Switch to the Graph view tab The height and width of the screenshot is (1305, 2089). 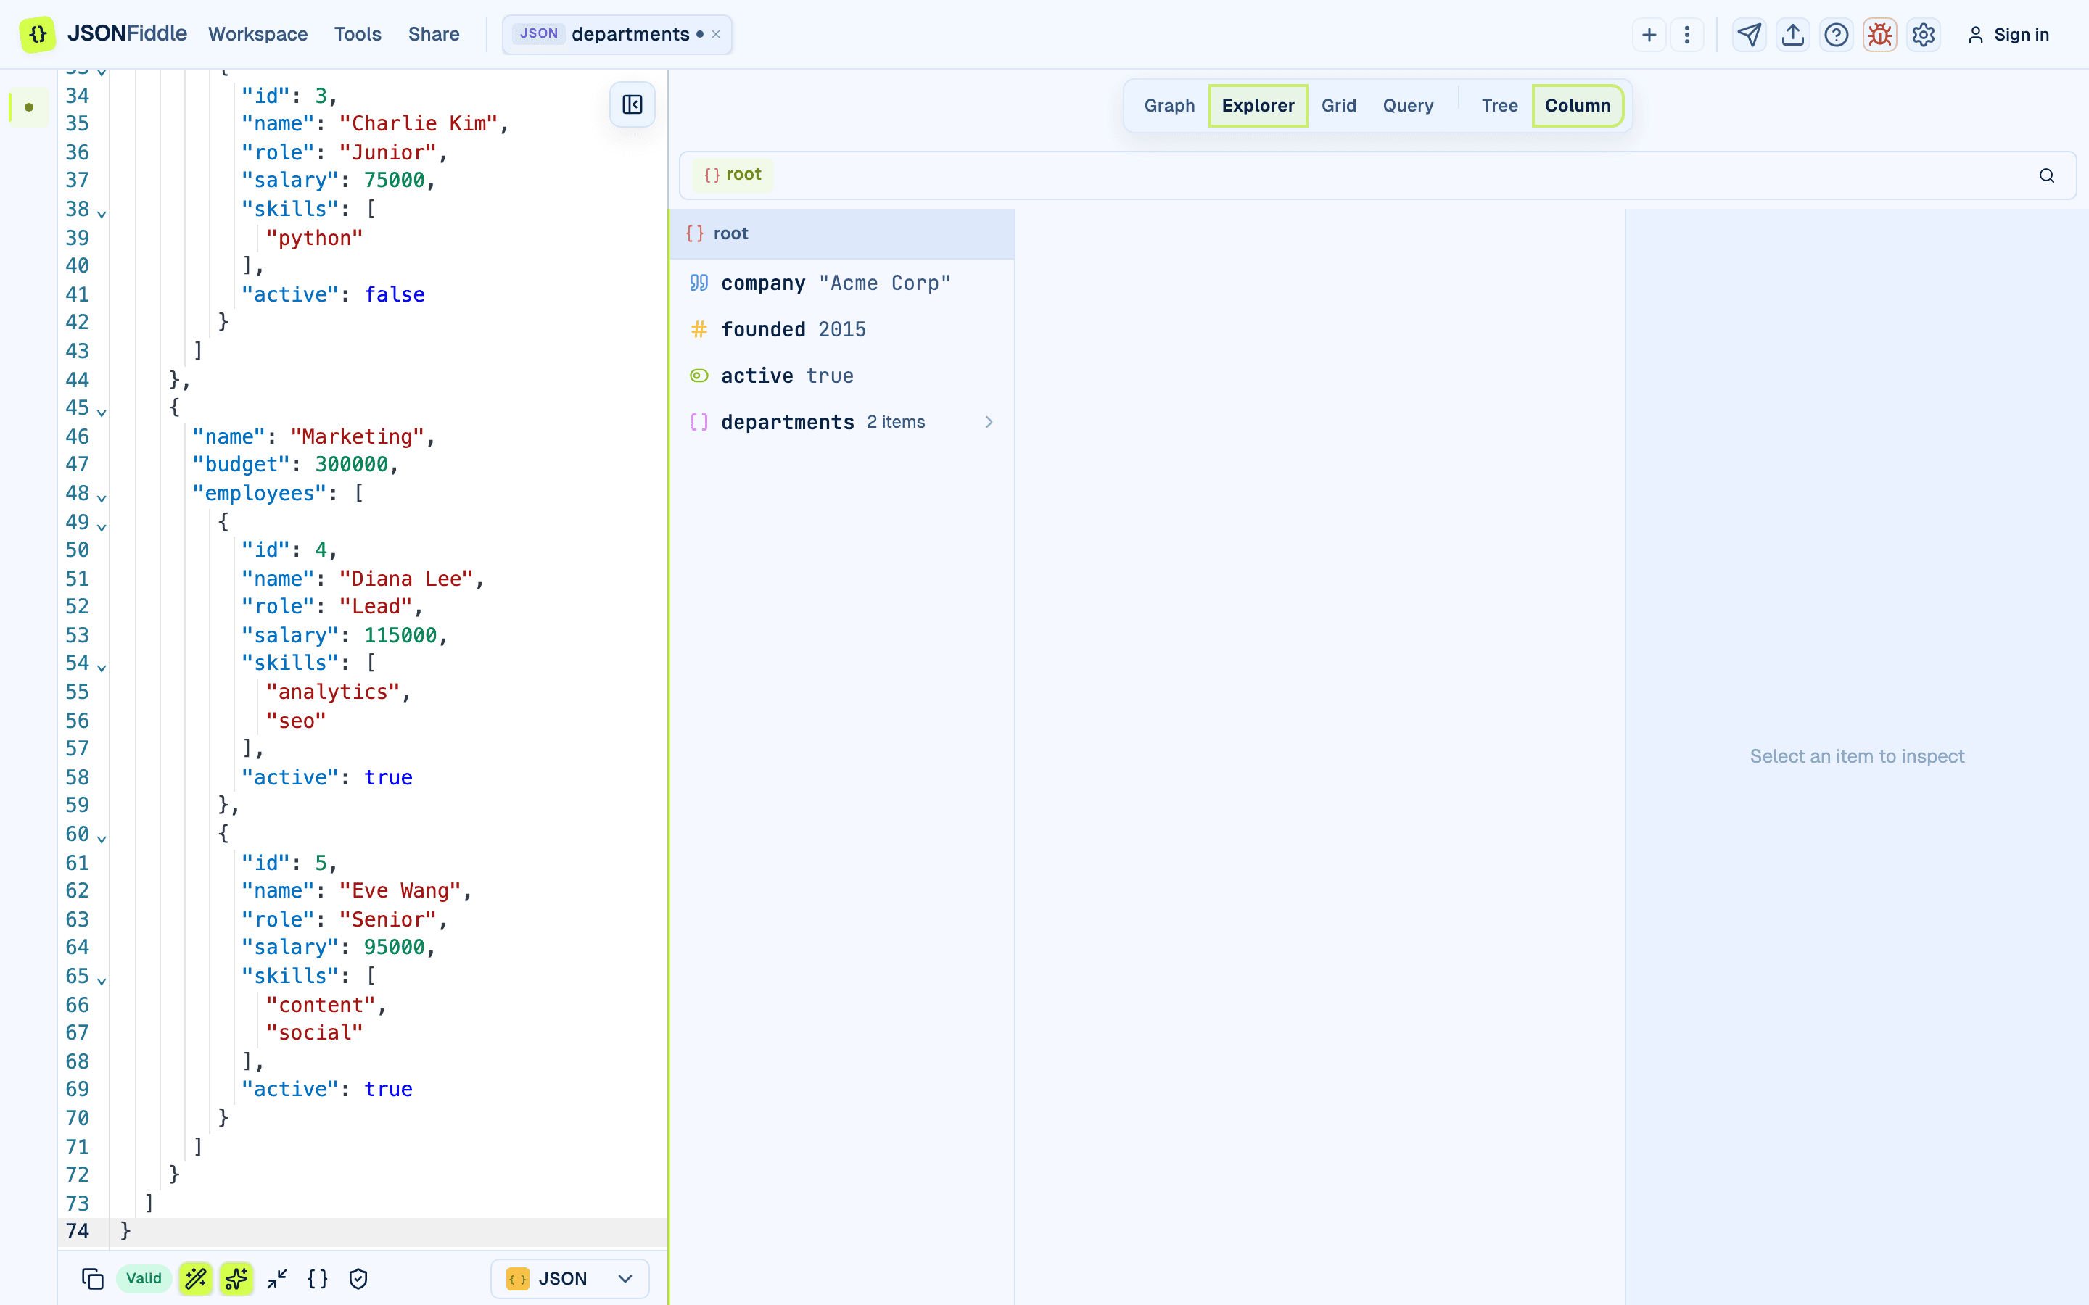pos(1170,105)
